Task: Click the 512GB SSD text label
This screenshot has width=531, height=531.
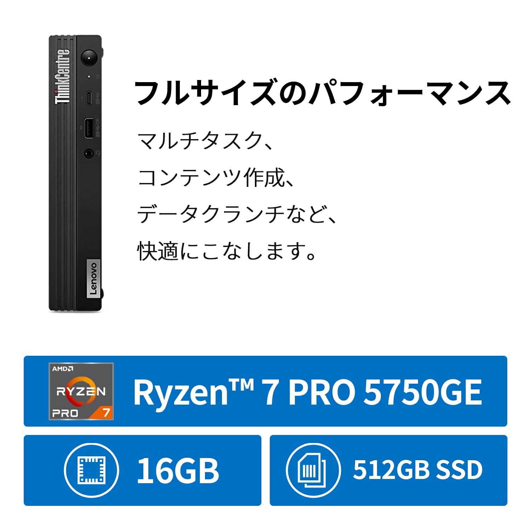Action: [418, 470]
